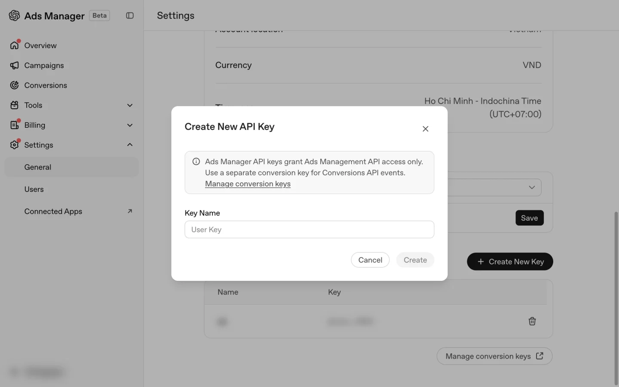The height and width of the screenshot is (387, 619).
Task: Click the Key Name label
Action: [202, 213]
